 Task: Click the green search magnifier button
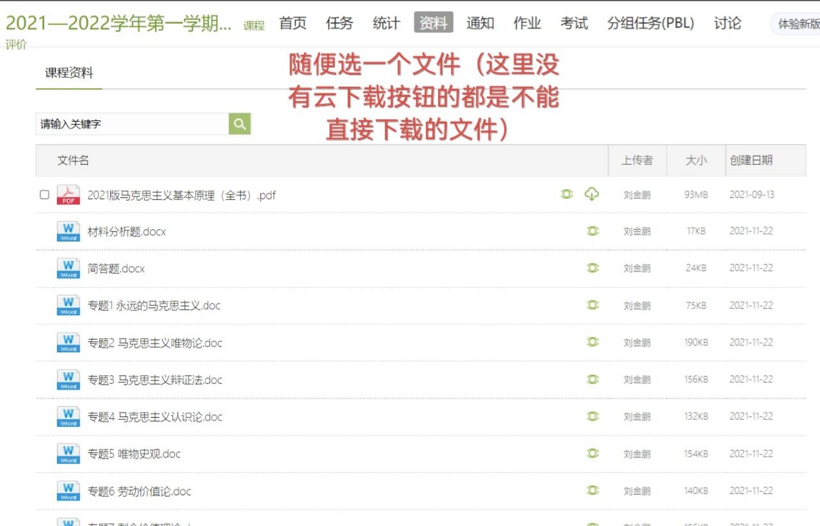(240, 124)
